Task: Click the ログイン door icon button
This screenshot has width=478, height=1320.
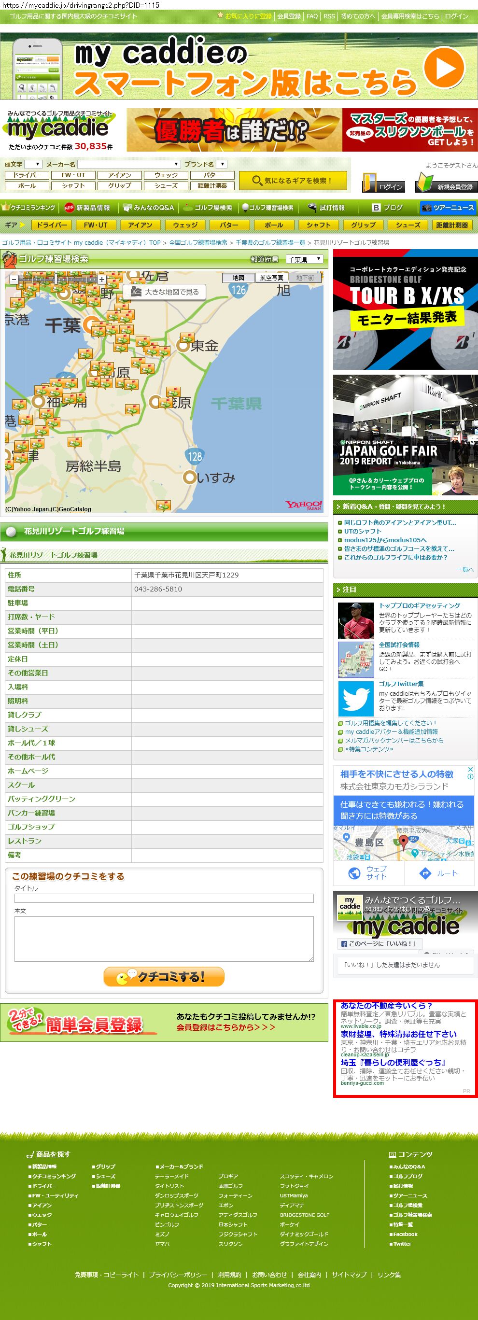Action: pos(384,183)
